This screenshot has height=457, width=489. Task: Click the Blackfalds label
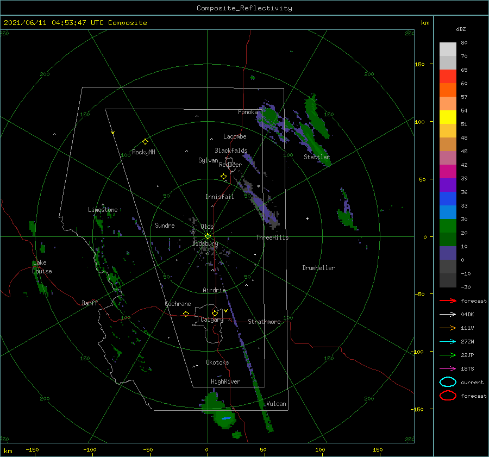coord(231,151)
